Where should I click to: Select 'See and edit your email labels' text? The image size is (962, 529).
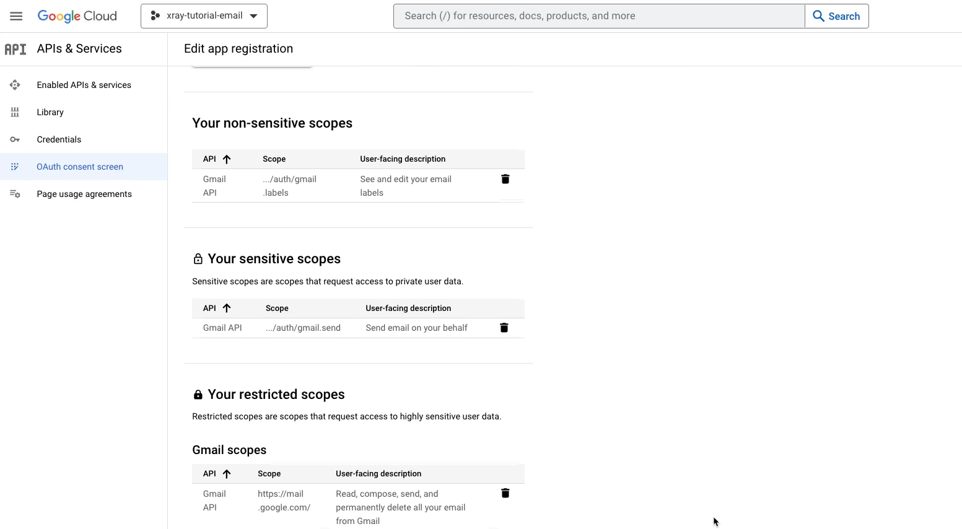(x=406, y=186)
